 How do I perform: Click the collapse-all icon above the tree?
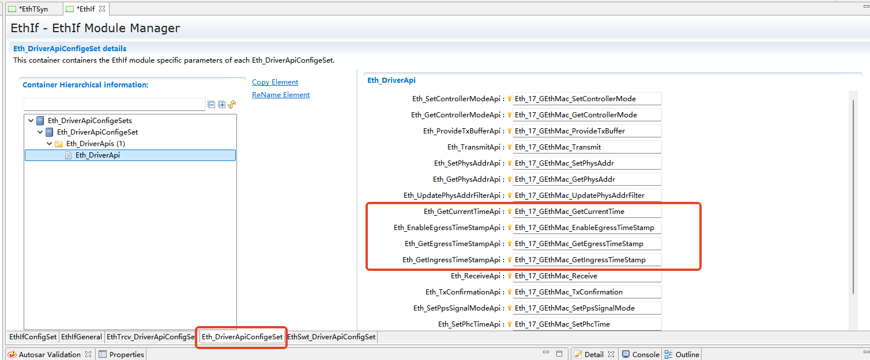[x=211, y=104]
